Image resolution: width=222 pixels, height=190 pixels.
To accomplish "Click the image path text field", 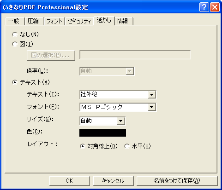I will (135, 55).
